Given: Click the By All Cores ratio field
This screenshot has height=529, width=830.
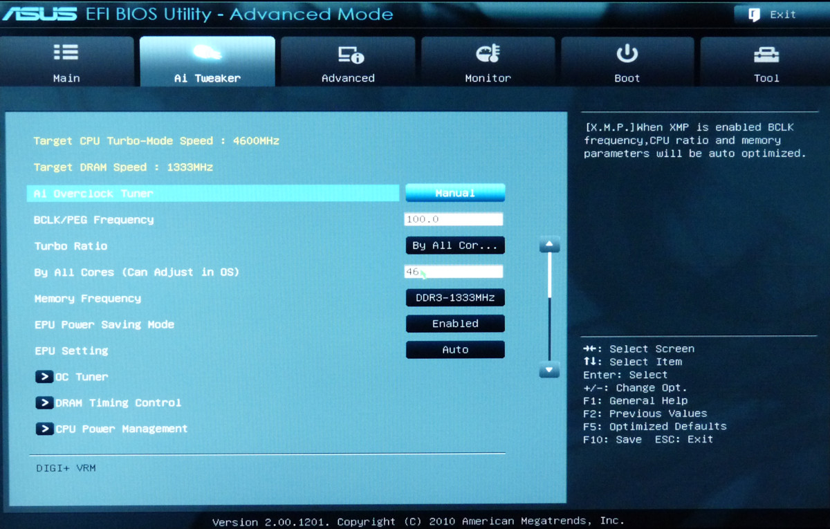Looking at the screenshot, I should coord(453,272).
